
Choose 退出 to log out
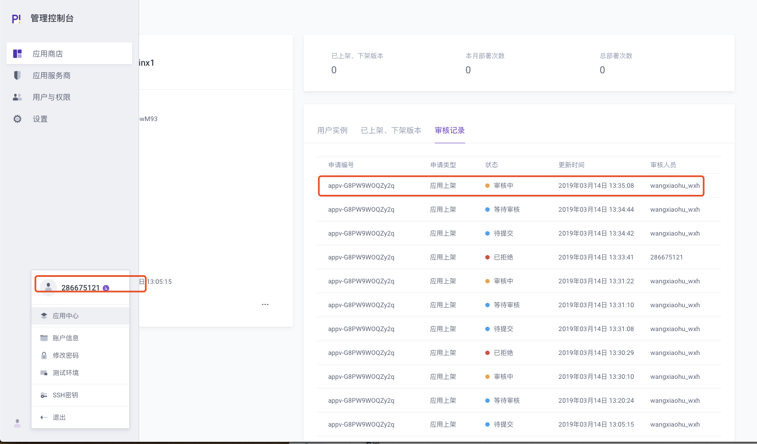click(80, 417)
